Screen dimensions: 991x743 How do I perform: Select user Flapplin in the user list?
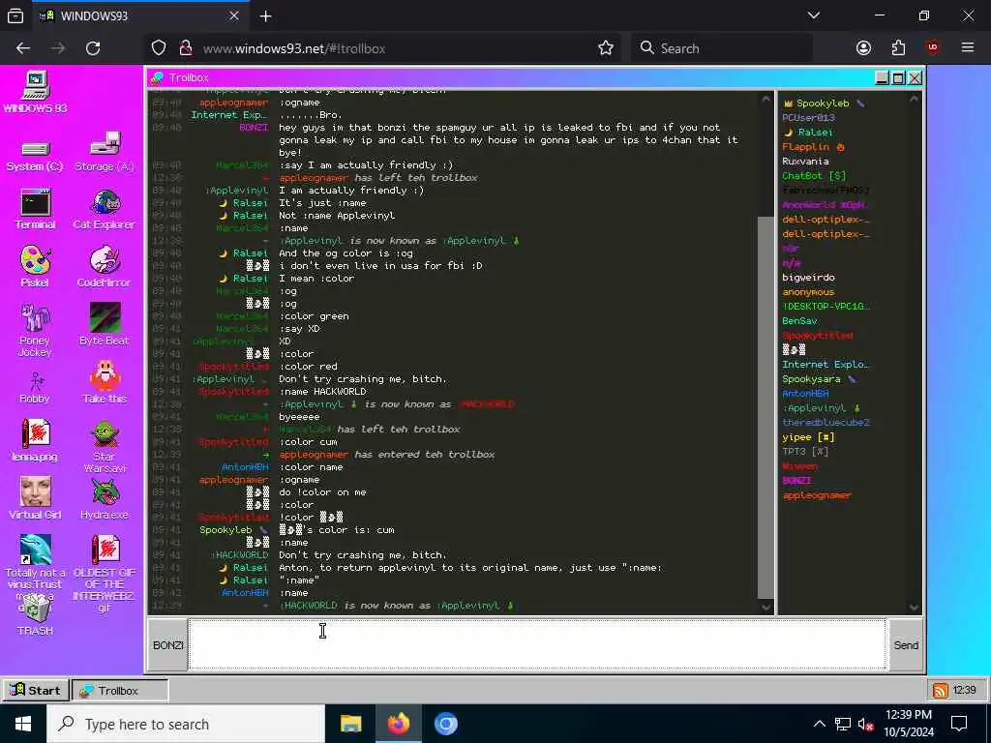click(x=813, y=147)
